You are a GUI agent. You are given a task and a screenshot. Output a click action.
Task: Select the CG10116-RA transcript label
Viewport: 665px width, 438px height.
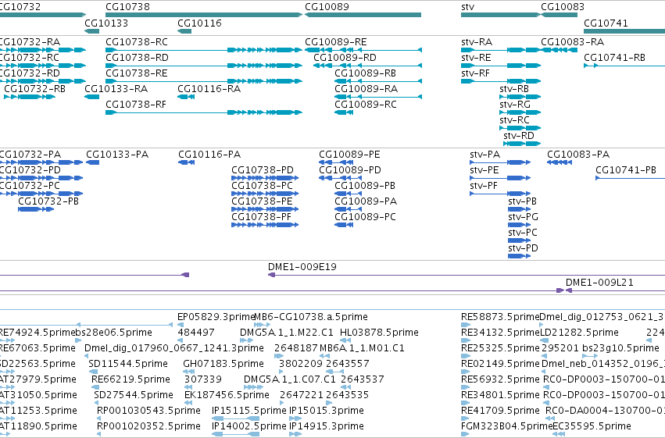[209, 89]
